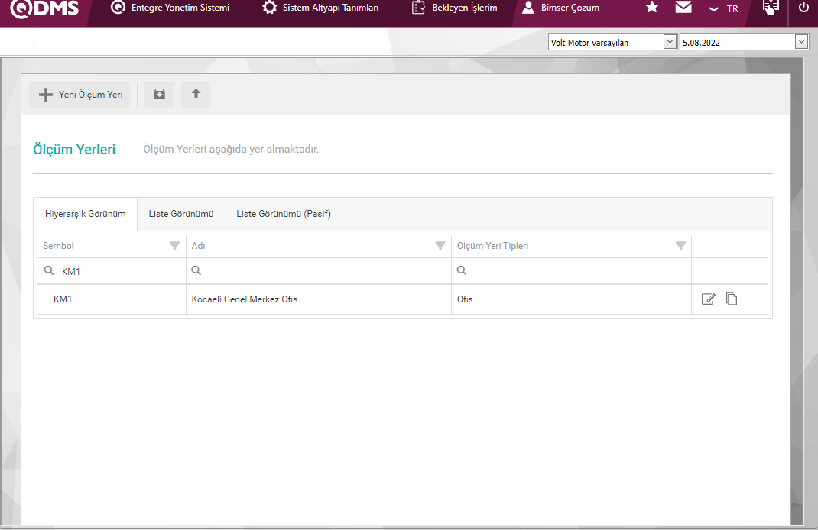Image resolution: width=818 pixels, height=530 pixels.
Task: Expand the TR language selector
Action: click(723, 8)
